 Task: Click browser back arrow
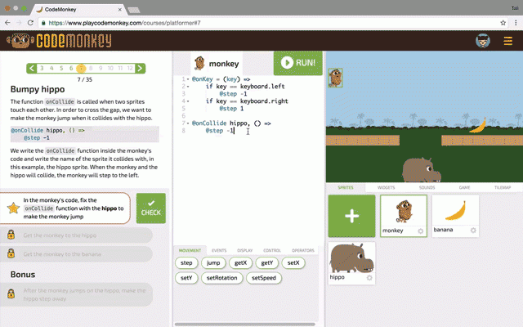(x=7, y=23)
